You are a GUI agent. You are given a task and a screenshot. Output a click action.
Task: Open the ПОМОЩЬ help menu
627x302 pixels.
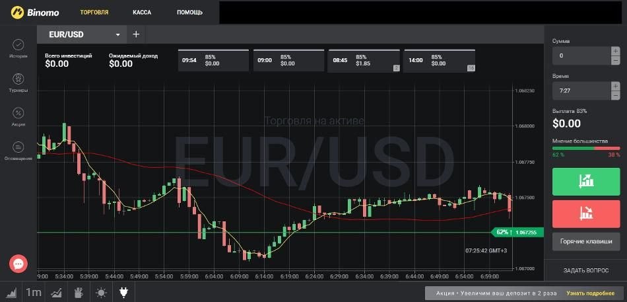(x=189, y=13)
